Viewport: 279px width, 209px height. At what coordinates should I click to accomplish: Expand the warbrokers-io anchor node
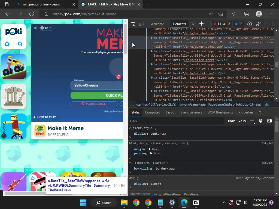(151, 78)
